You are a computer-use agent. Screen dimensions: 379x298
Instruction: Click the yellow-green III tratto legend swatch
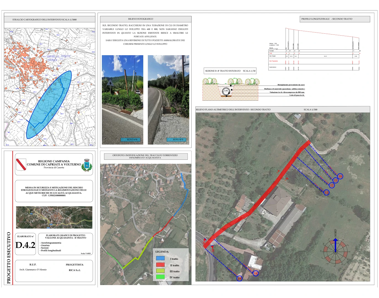pos(160,271)
